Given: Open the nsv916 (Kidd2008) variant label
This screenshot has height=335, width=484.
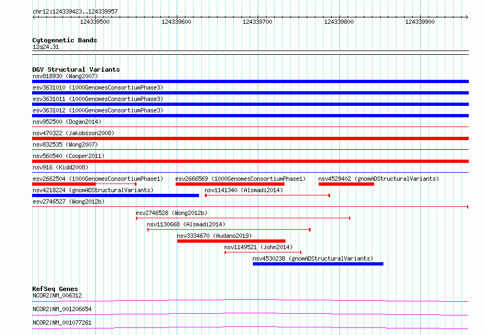Looking at the screenshot, I should coord(60,167).
